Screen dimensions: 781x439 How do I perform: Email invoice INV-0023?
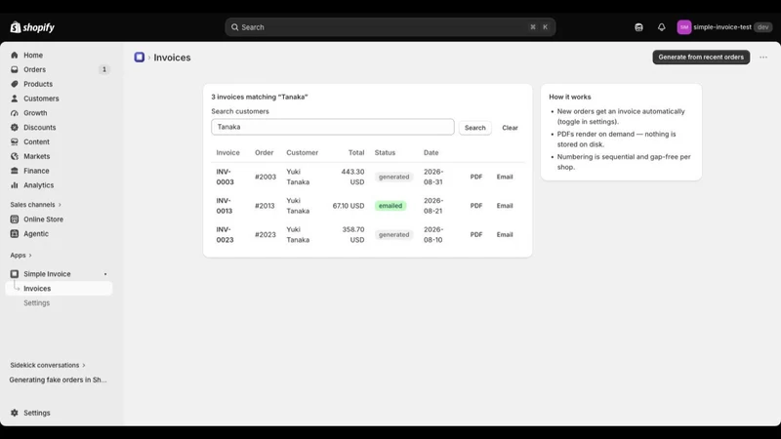(505, 234)
